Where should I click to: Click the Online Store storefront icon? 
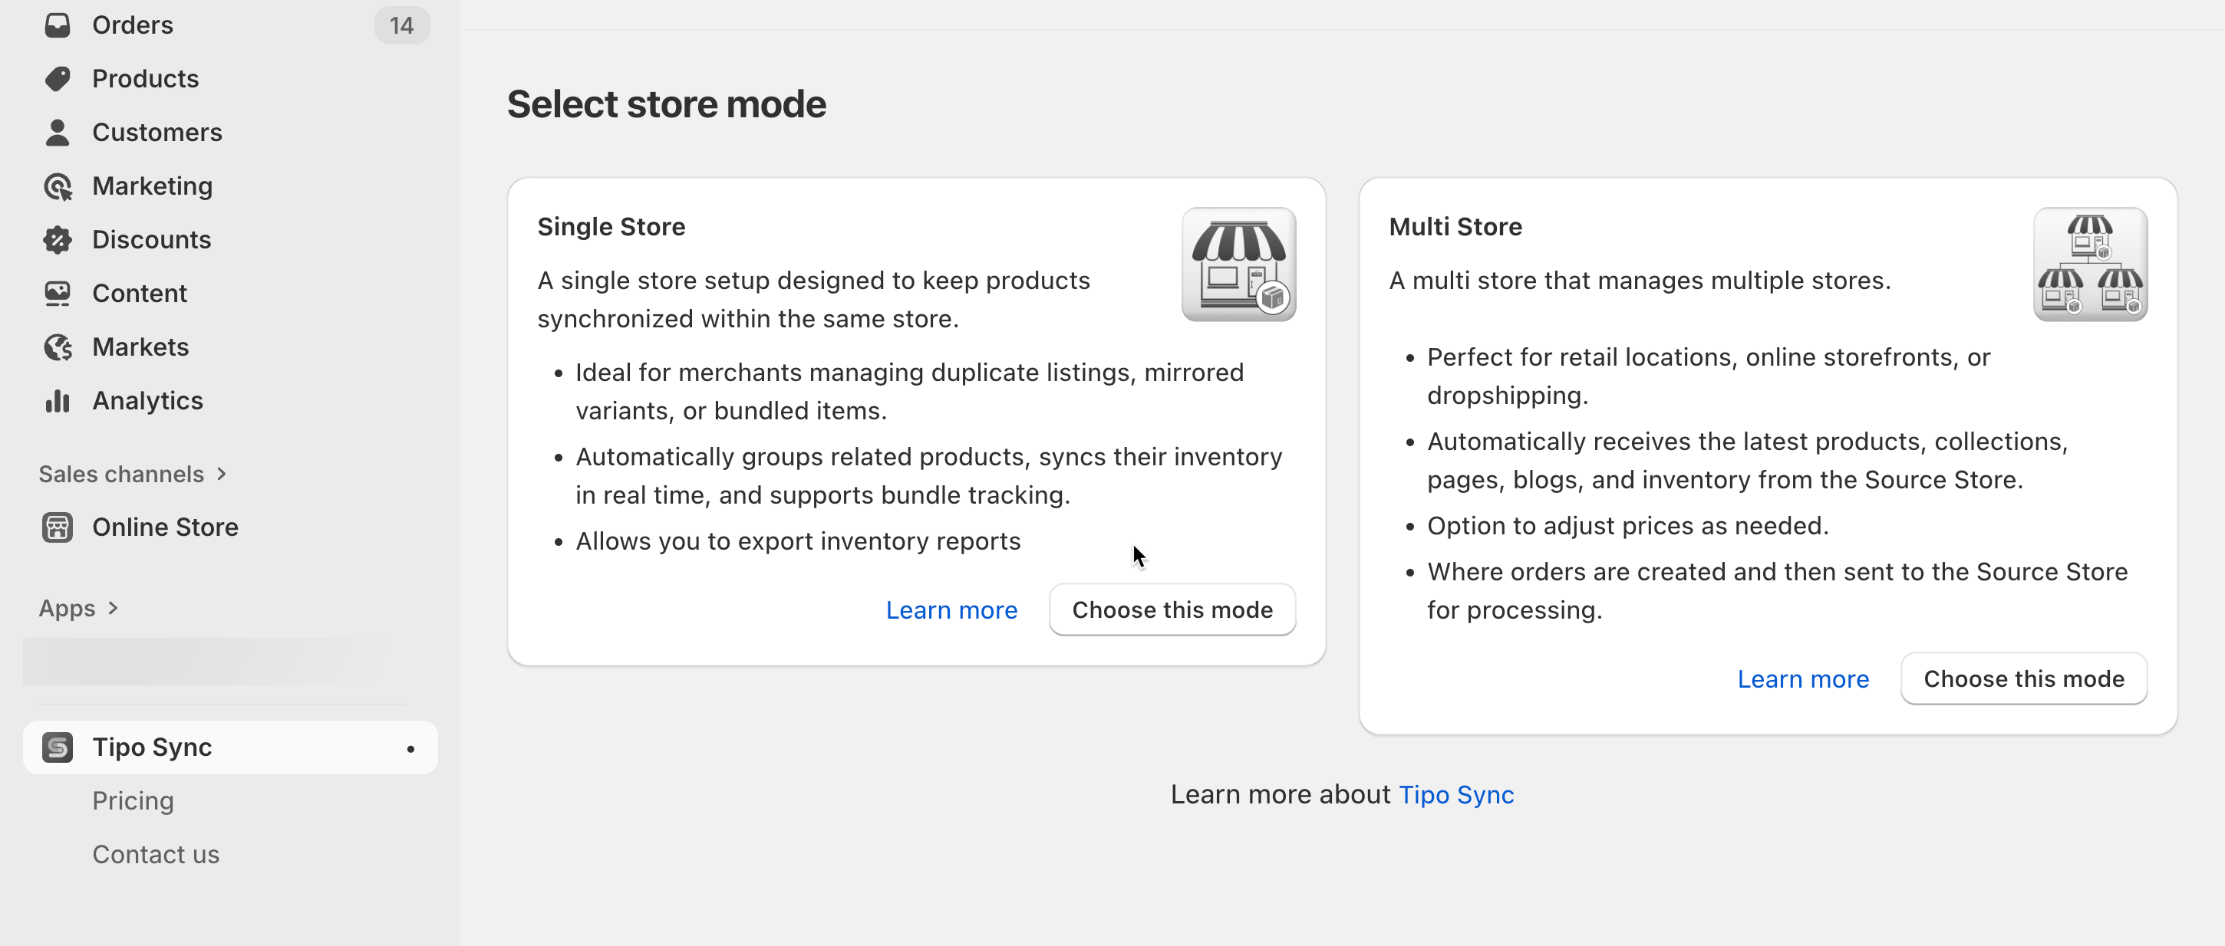tap(57, 527)
